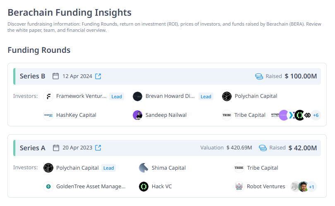Click the grey avatar in Series A overflow
Screen dimensions: 335x206
coord(295,187)
